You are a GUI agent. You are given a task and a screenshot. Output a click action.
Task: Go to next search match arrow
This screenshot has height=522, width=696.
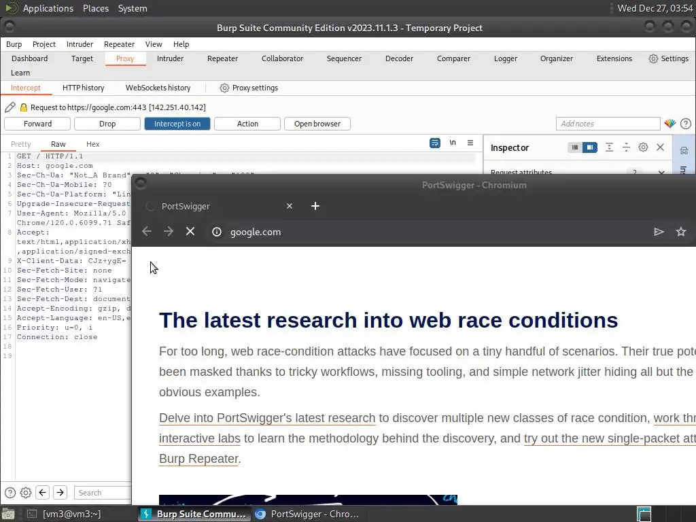[x=60, y=492]
